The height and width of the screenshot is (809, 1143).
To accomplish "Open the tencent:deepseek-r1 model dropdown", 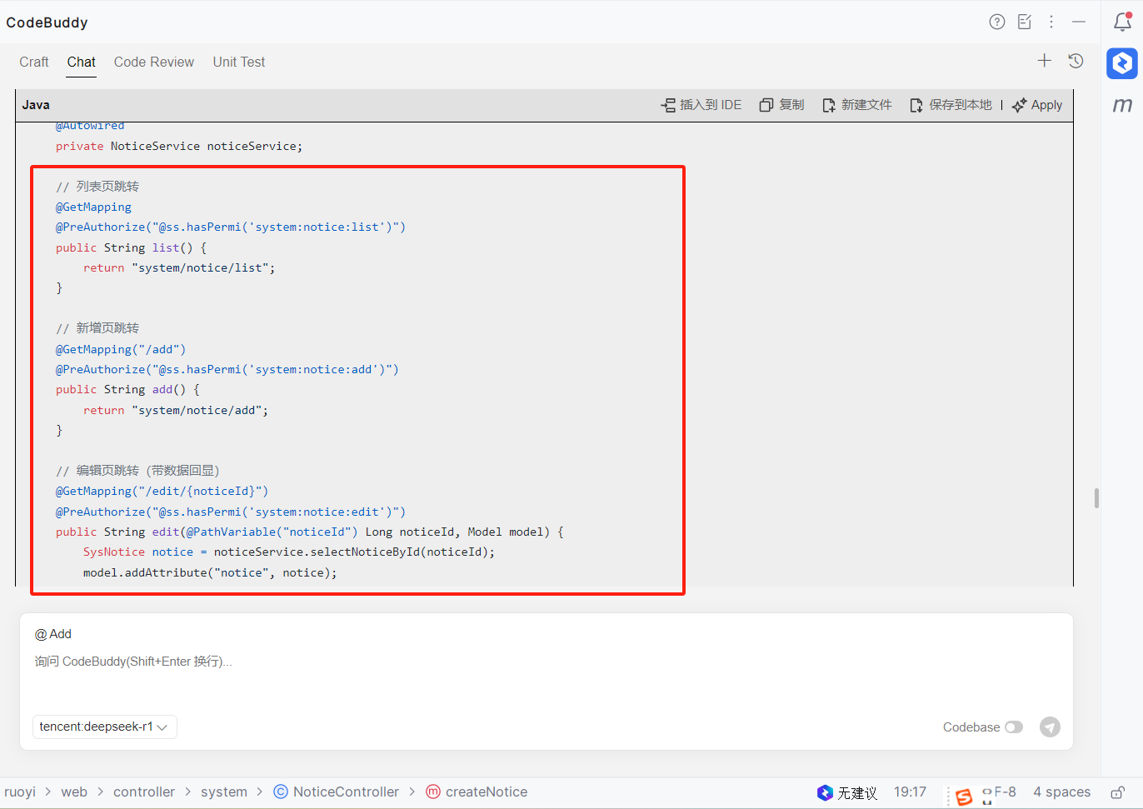I will (x=105, y=727).
